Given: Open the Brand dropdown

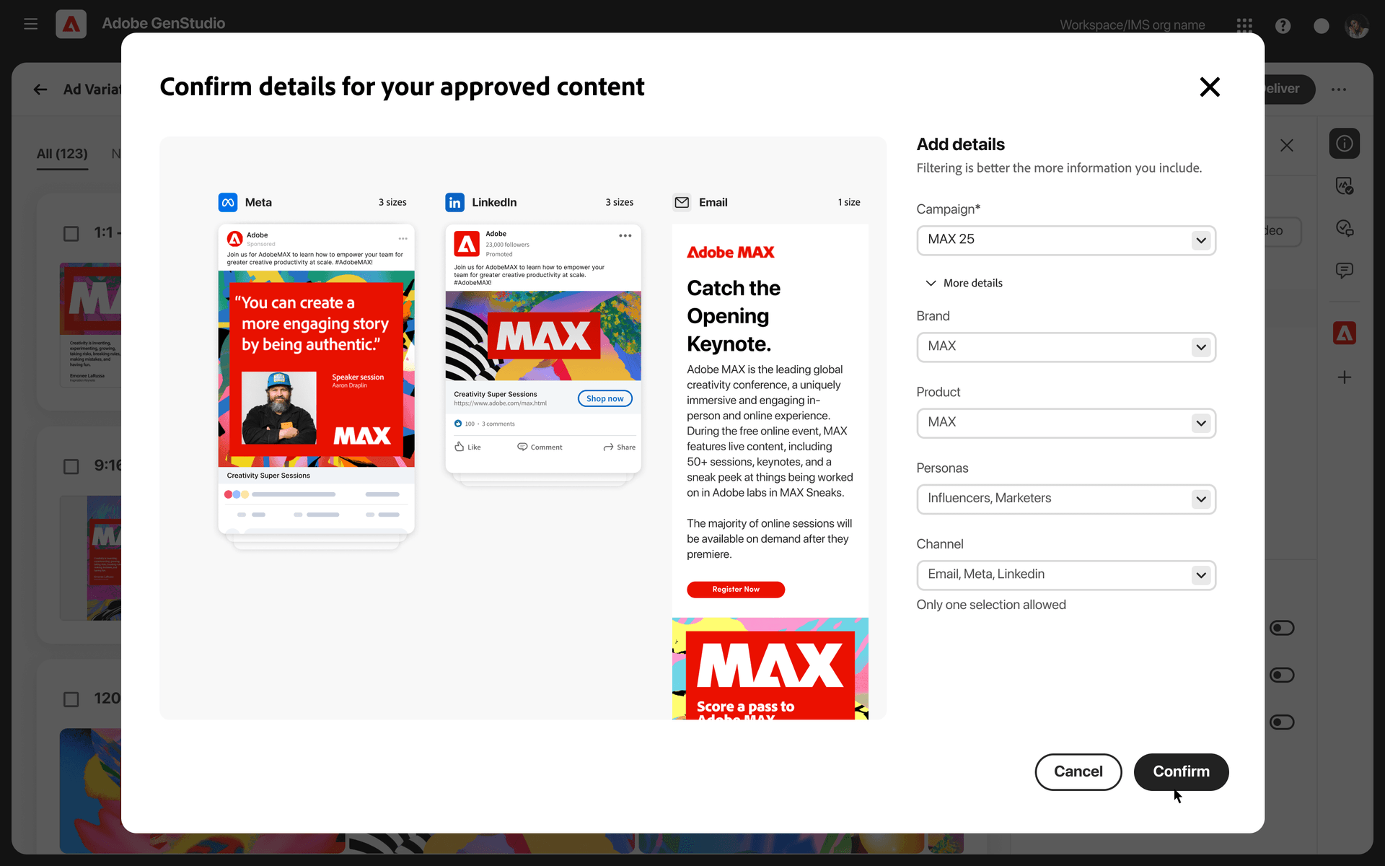Looking at the screenshot, I should tap(1066, 347).
